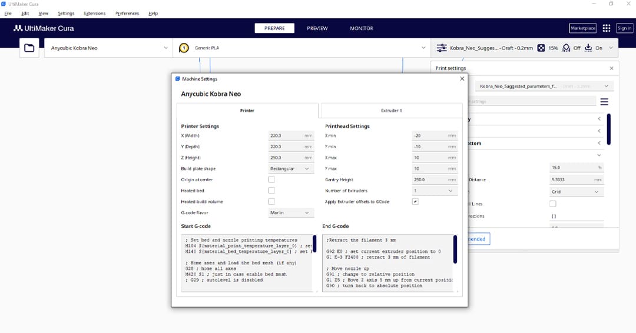
Task: Click the Recommended button in Print settings
Action: coord(479,239)
